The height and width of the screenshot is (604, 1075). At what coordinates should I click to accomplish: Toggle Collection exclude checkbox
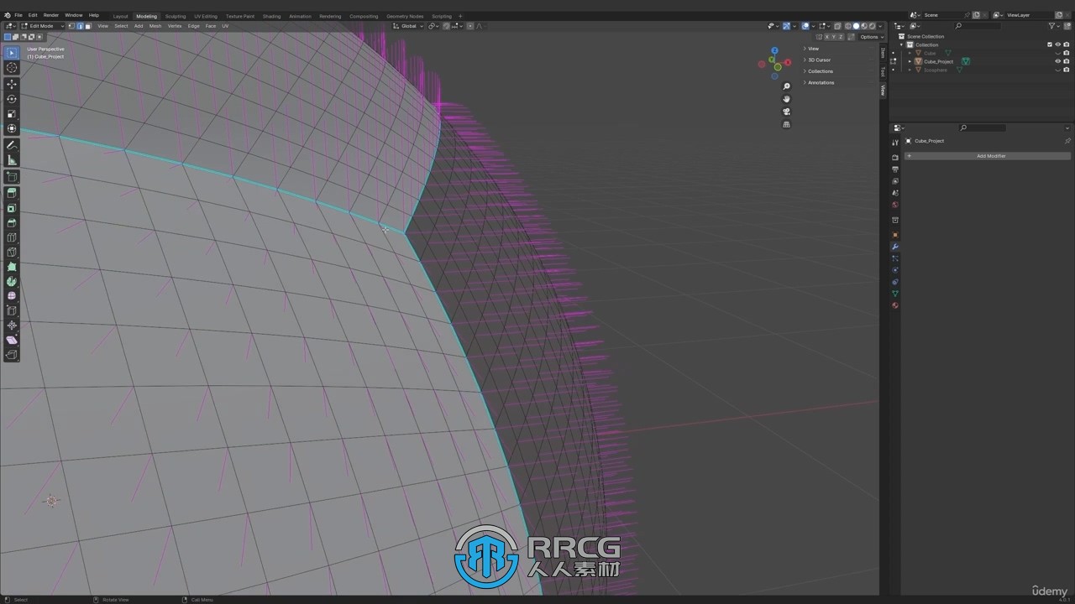1049,44
